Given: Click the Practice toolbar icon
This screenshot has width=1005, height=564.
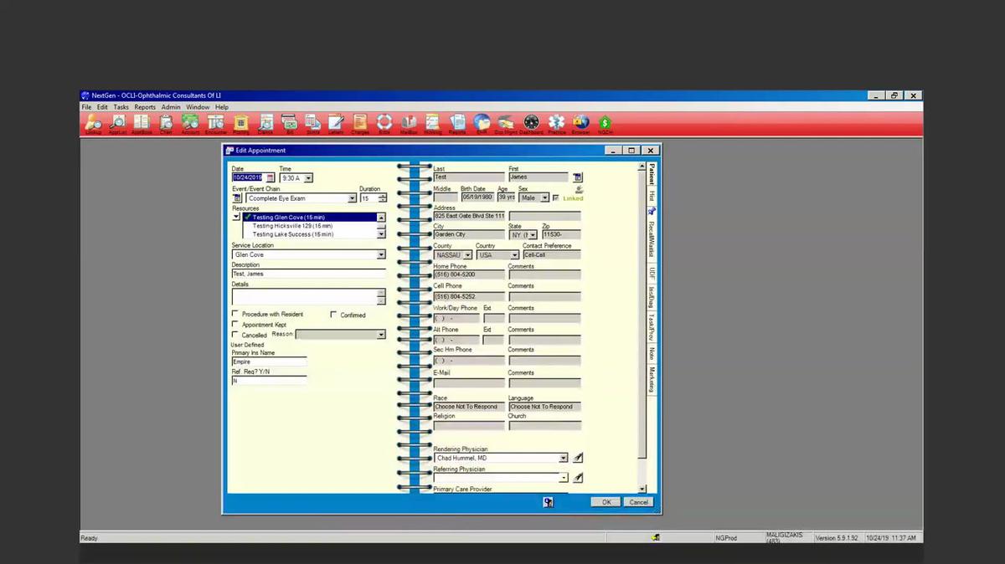Looking at the screenshot, I should pos(555,123).
